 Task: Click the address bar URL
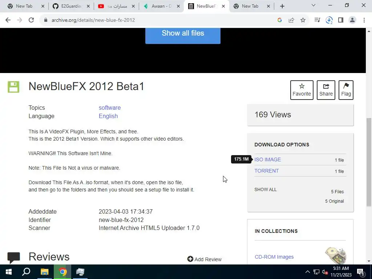[93, 20]
